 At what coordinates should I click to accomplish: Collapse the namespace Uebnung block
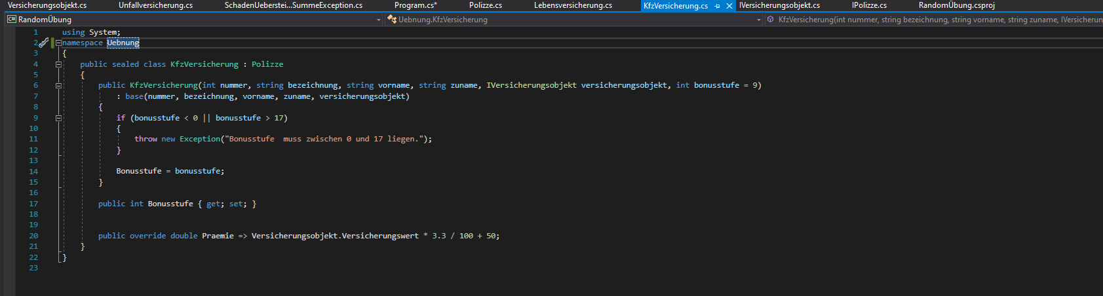tap(58, 43)
